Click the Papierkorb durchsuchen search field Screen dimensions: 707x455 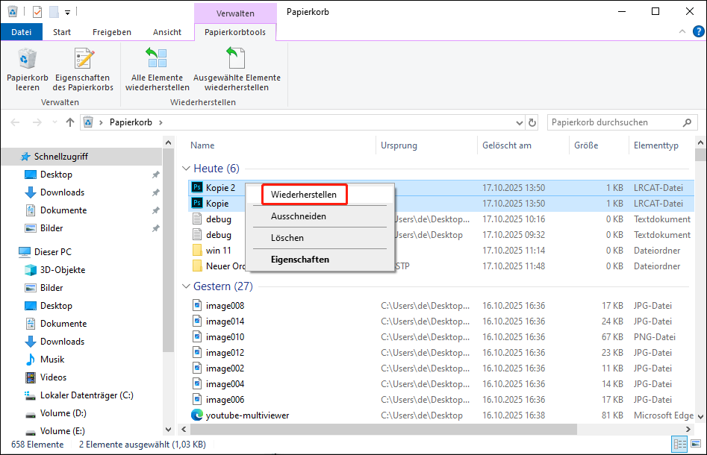(x=612, y=122)
